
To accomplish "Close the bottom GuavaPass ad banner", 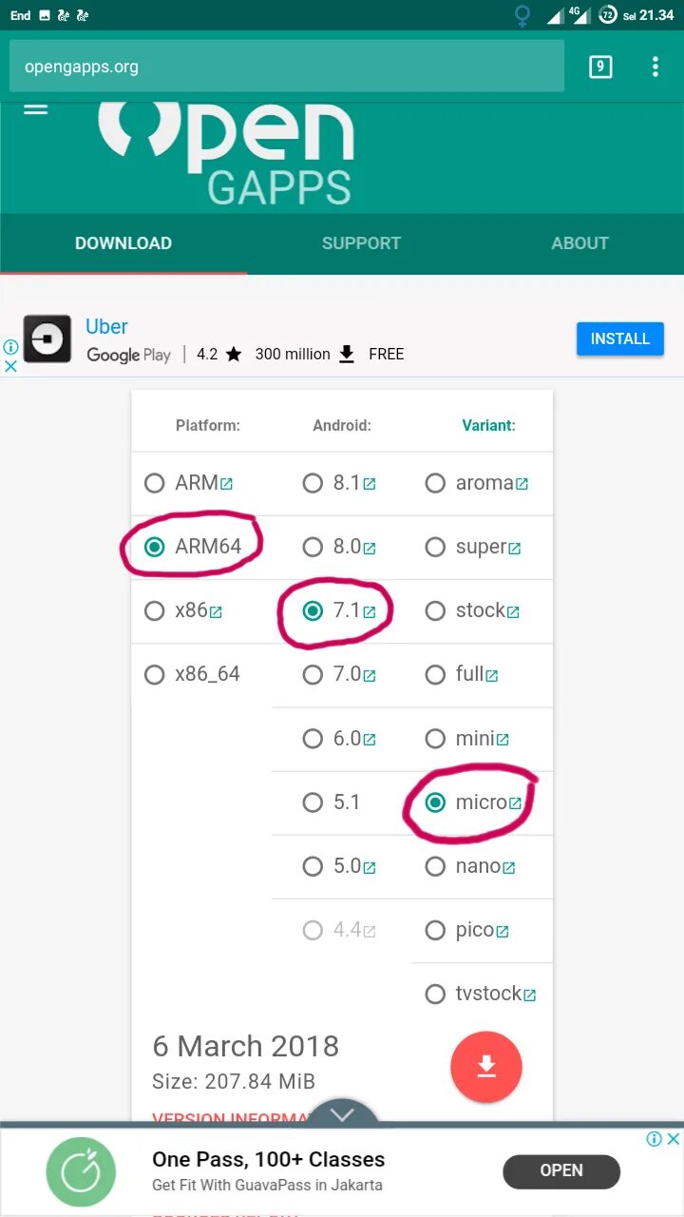I will click(674, 1139).
